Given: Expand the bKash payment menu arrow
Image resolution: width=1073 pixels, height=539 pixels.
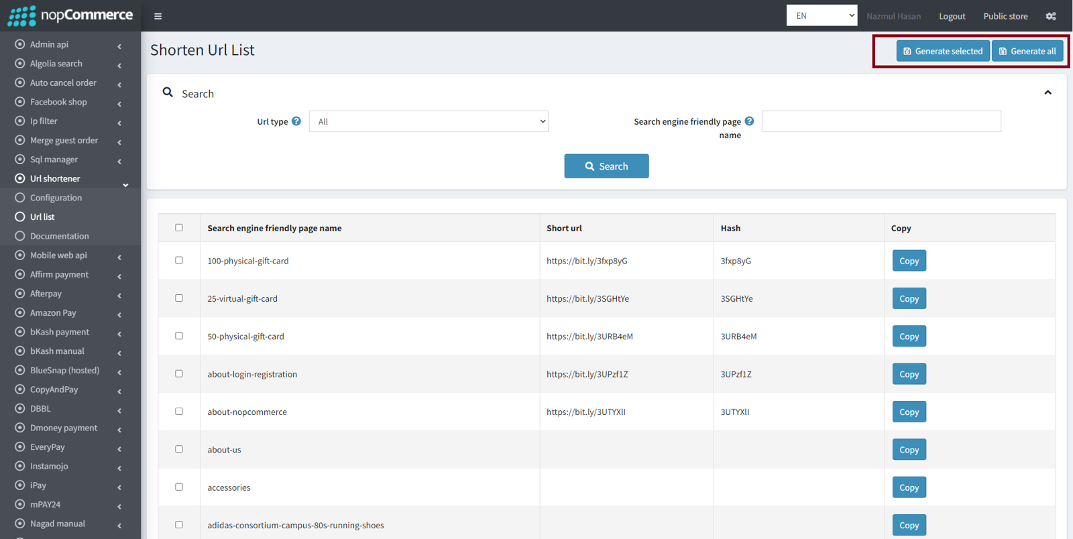Looking at the screenshot, I should [119, 334].
